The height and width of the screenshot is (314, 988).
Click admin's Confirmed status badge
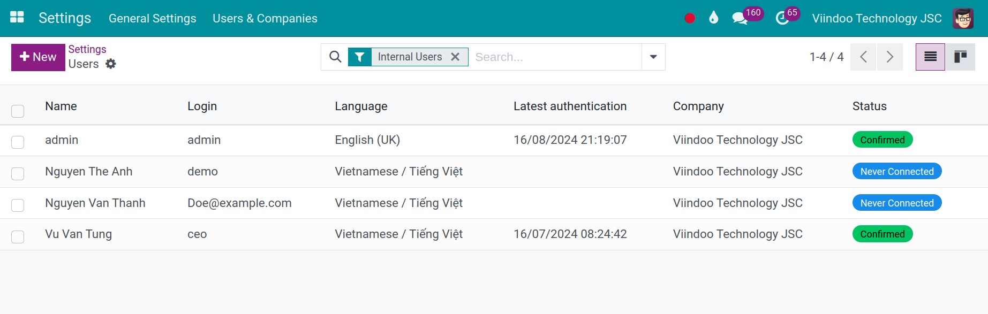[x=883, y=140]
